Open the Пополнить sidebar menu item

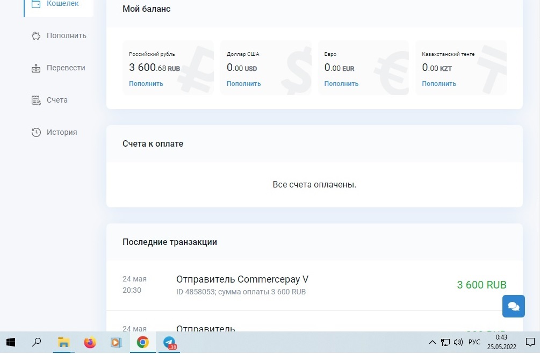coord(66,36)
